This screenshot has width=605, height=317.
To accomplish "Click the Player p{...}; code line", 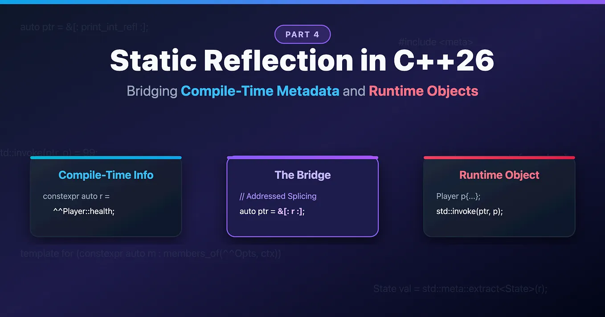I will (458, 196).
